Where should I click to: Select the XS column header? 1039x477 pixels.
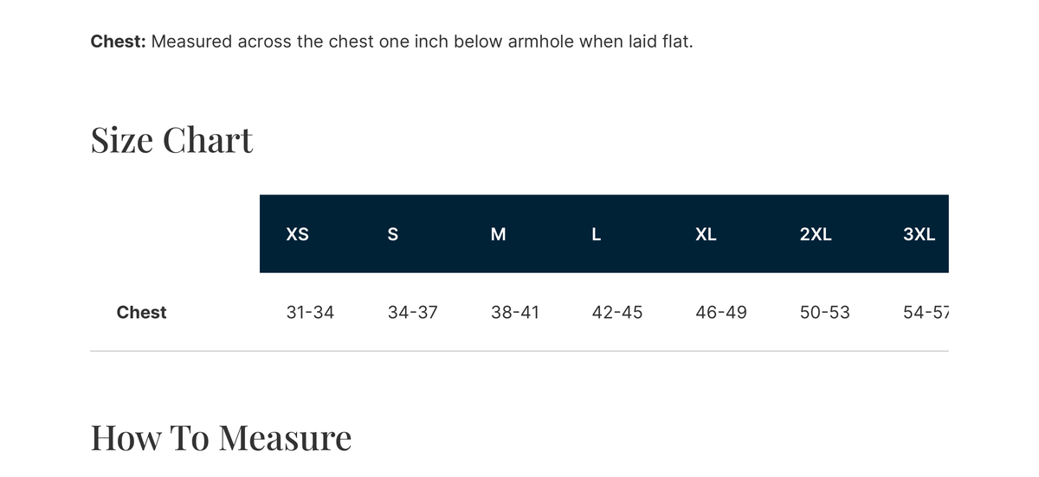pos(297,234)
